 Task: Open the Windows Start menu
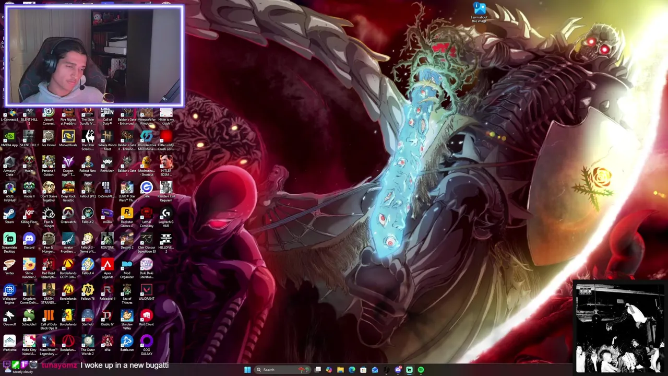pos(247,370)
